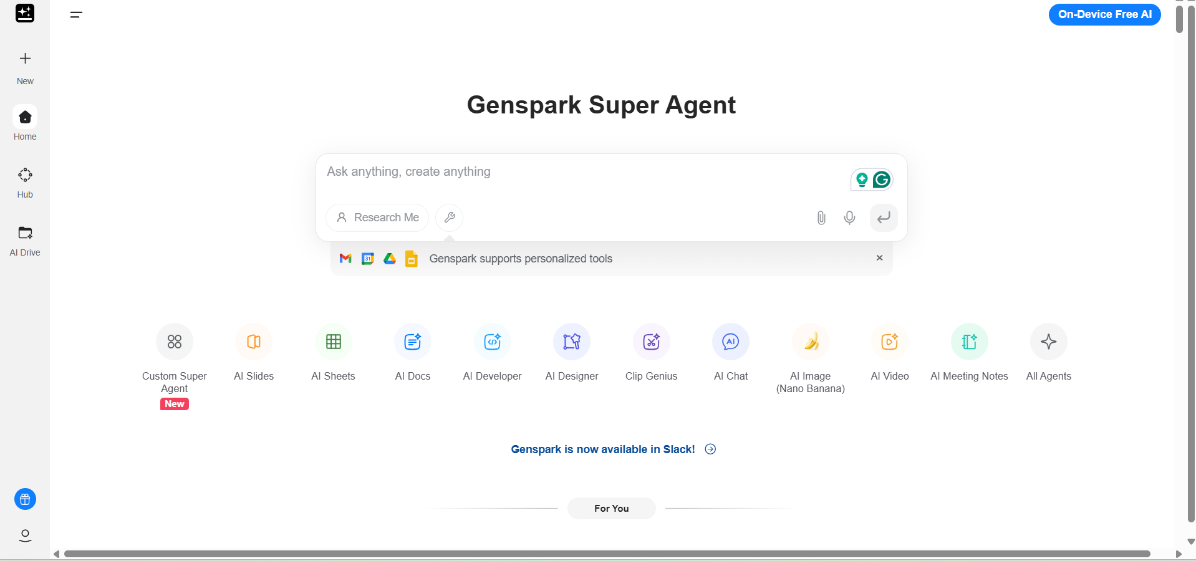Viewport: 1196px width, 561px height.
Task: Open AI Drive from the sidebar
Action: click(24, 239)
